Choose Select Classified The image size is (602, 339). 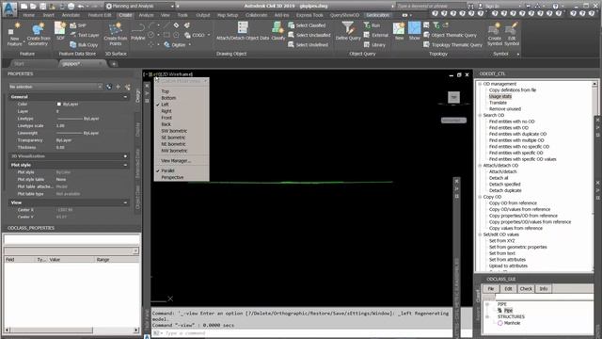307,25
